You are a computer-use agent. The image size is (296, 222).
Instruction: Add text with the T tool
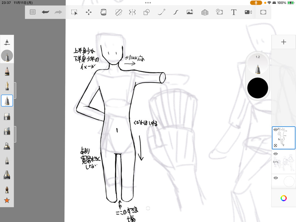point(233,12)
